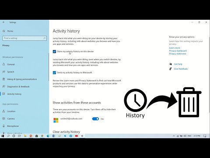Focus the Find a setting search box
The width and height of the screenshot is (210, 158).
(x=24, y=38)
